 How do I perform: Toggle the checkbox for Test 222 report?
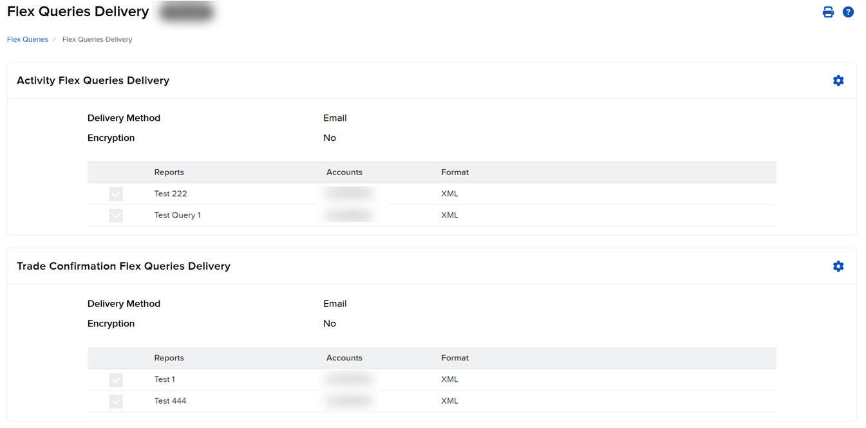tap(116, 194)
